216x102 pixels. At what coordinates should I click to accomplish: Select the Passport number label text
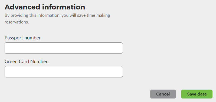(x=22, y=38)
